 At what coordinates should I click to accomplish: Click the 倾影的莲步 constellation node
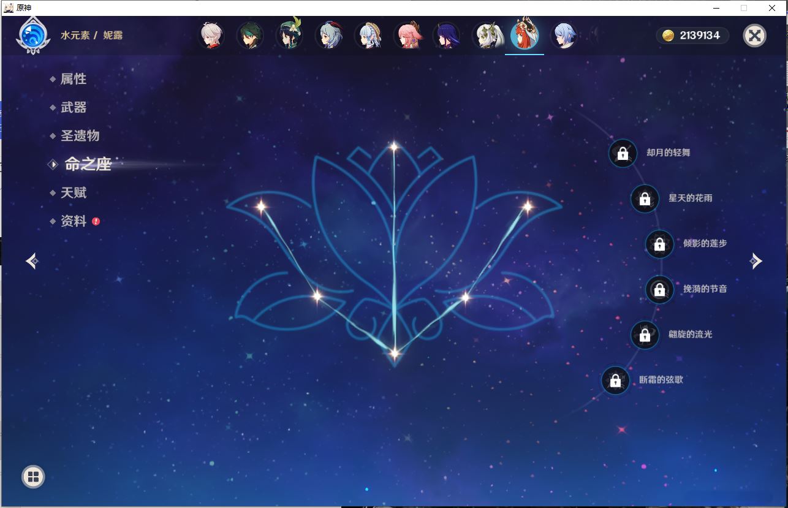(659, 244)
